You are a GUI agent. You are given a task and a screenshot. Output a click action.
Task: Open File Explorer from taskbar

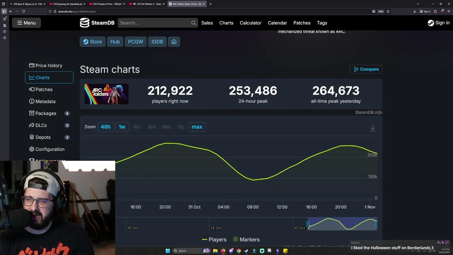tap(215, 251)
